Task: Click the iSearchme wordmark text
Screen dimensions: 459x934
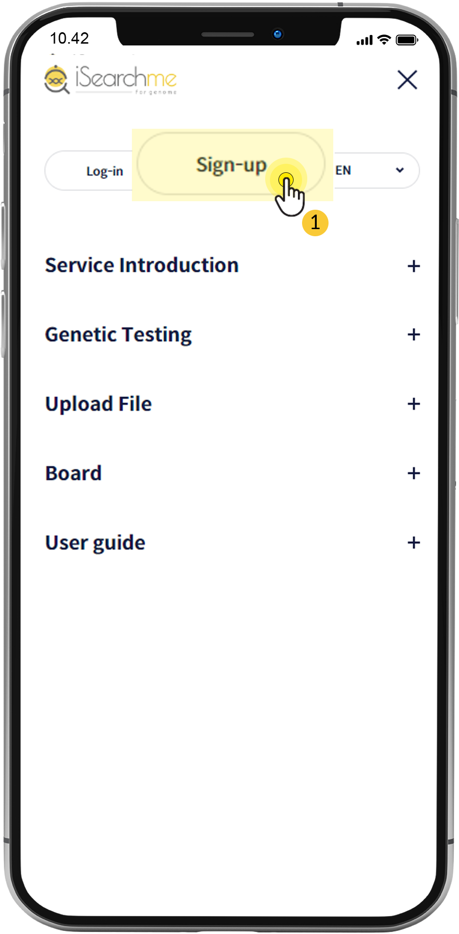Action: tap(126, 79)
